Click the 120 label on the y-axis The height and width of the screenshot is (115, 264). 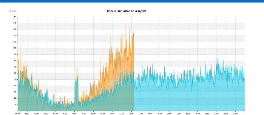click(x=15, y=36)
